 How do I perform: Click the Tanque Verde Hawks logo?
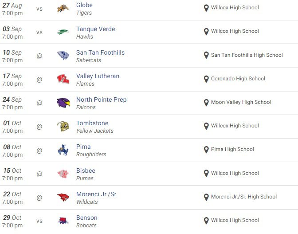click(63, 32)
